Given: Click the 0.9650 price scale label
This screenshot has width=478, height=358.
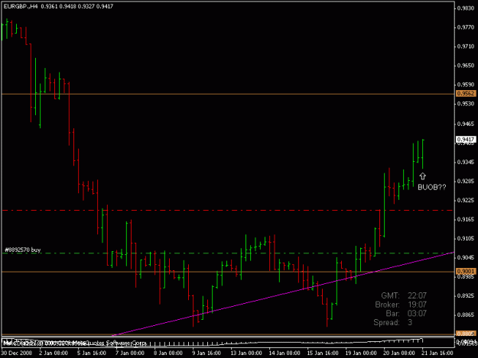Looking at the screenshot, I should (466, 66).
